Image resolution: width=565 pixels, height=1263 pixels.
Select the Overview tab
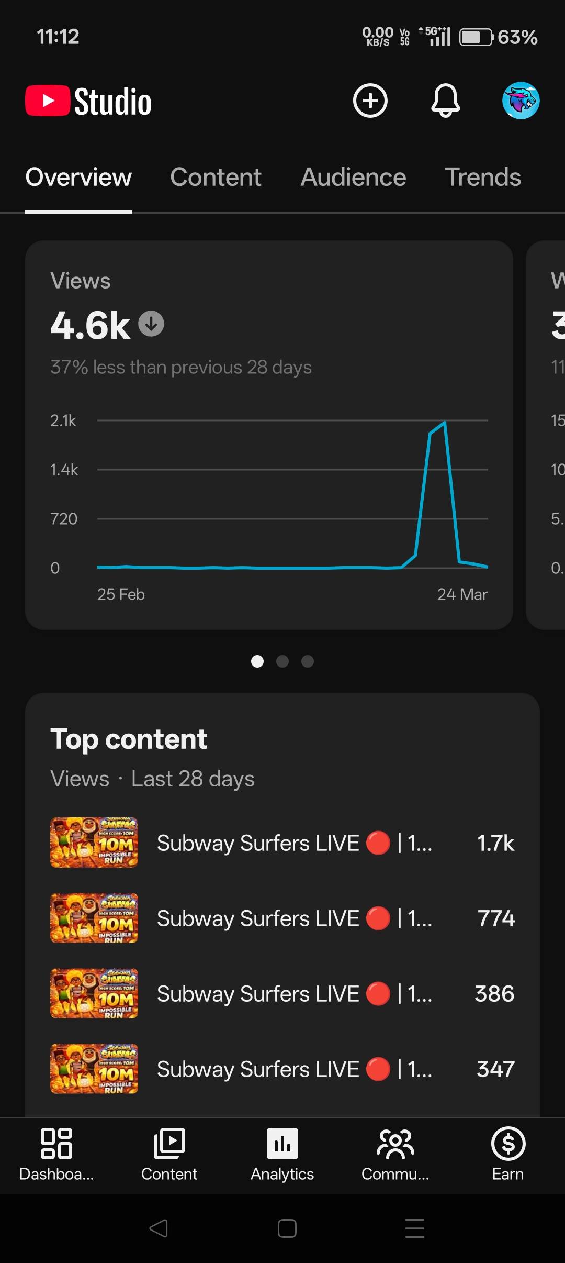tap(78, 178)
